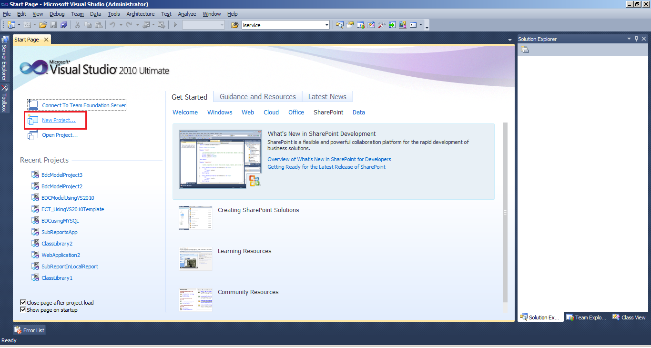This screenshot has width=651, height=348.
Task: Uncheck Show page on startup
Action: pyautogui.click(x=23, y=310)
